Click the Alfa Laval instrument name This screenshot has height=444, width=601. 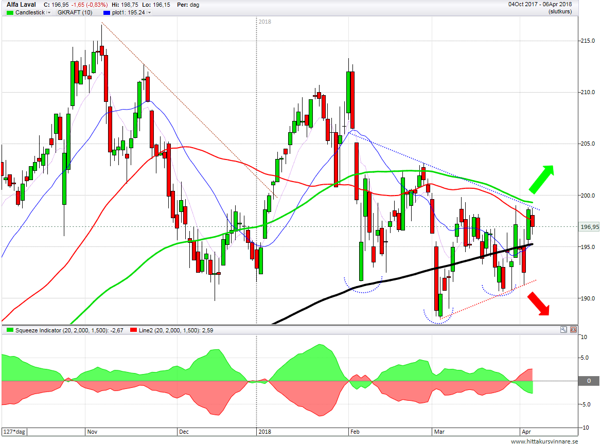coord(21,5)
